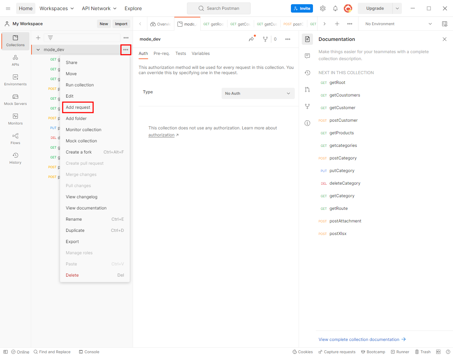453x356 pixels.
Task: Open the Monitors sidebar section
Action: coord(15,119)
